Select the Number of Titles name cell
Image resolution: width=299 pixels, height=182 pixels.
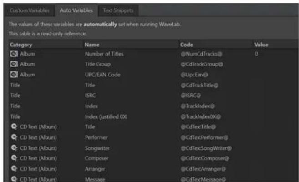[x=104, y=54]
